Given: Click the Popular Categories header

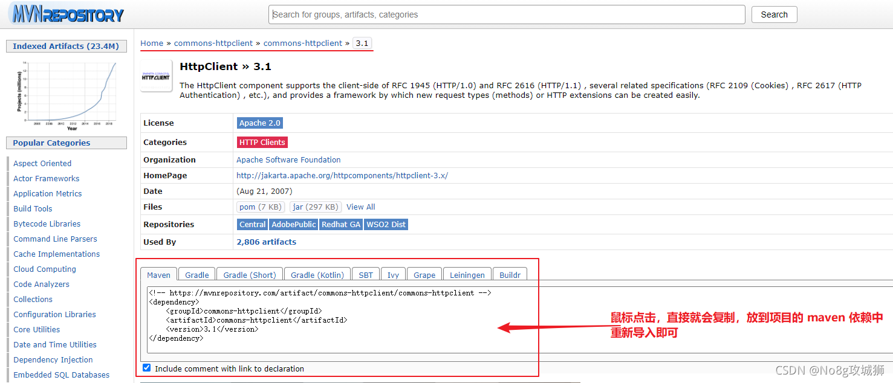Looking at the screenshot, I should (67, 143).
